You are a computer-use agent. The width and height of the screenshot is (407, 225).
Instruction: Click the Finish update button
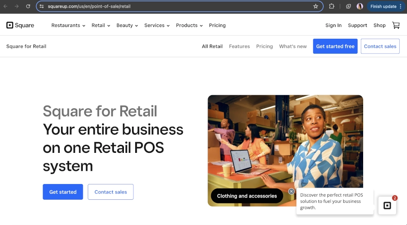(x=383, y=6)
